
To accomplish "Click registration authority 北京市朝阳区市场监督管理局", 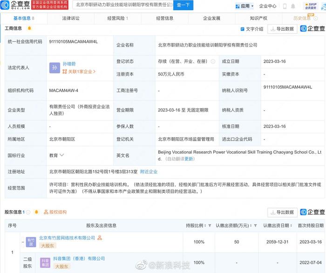I will [186, 139].
